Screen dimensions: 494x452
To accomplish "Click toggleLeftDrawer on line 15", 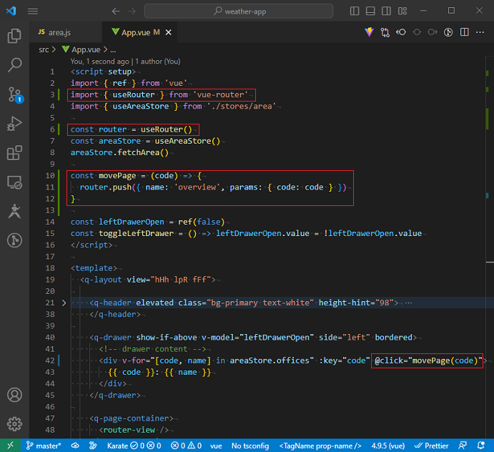I will click(136, 234).
